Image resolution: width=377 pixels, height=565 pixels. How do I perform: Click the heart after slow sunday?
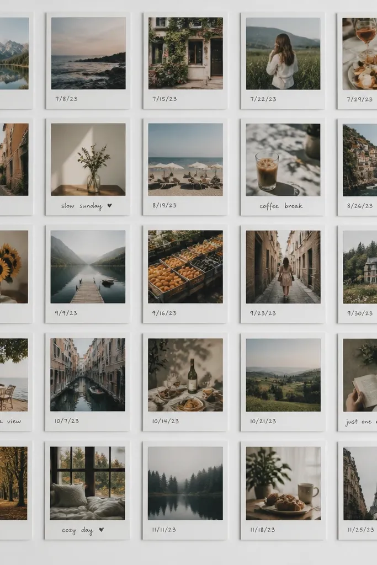110,205
